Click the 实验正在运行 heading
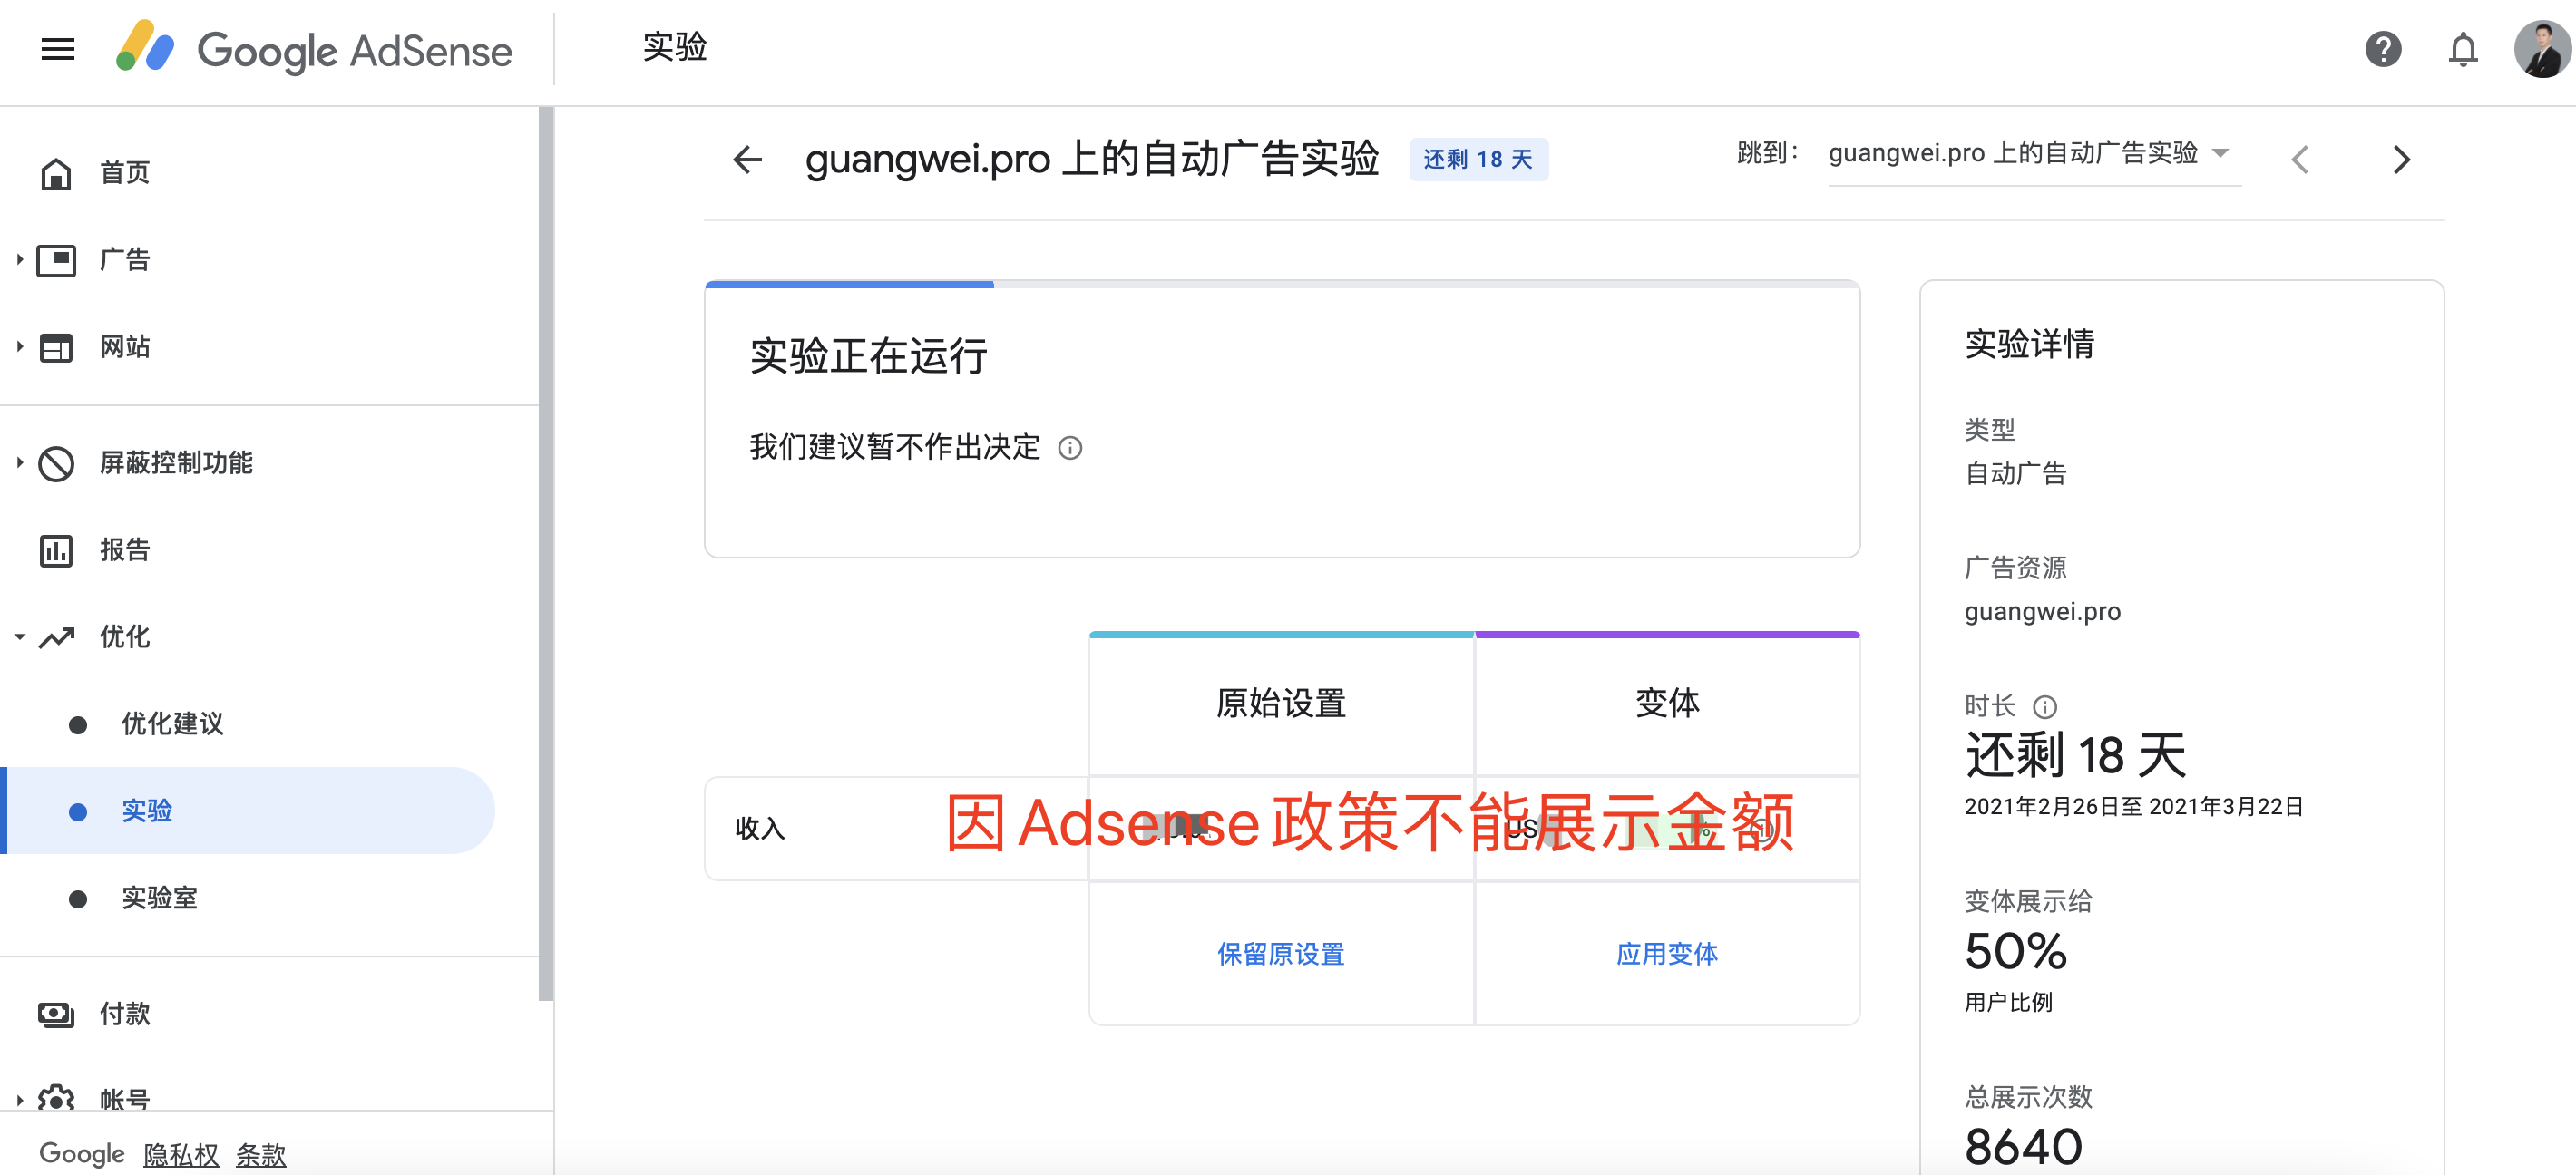2576x1175 pixels. [x=869, y=356]
